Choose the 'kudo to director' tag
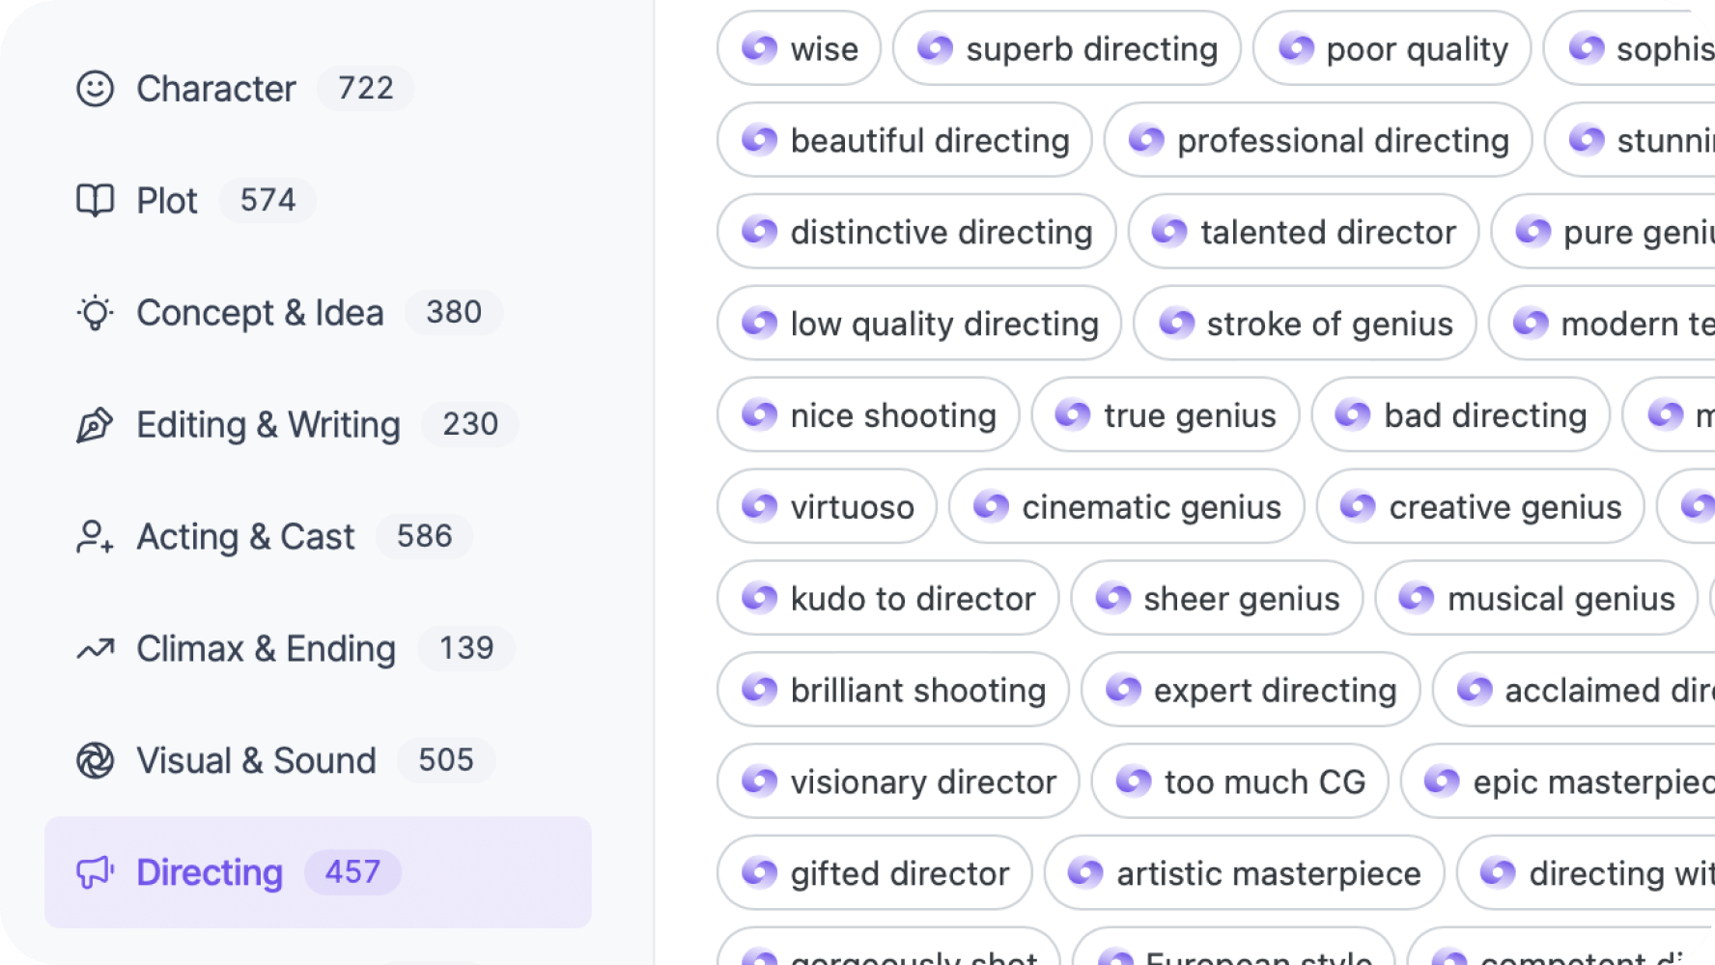Screen dimensions: 1715x965 (887, 599)
